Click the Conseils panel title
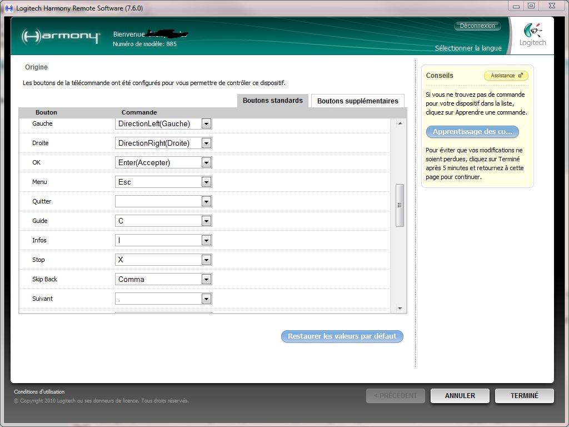 point(440,76)
